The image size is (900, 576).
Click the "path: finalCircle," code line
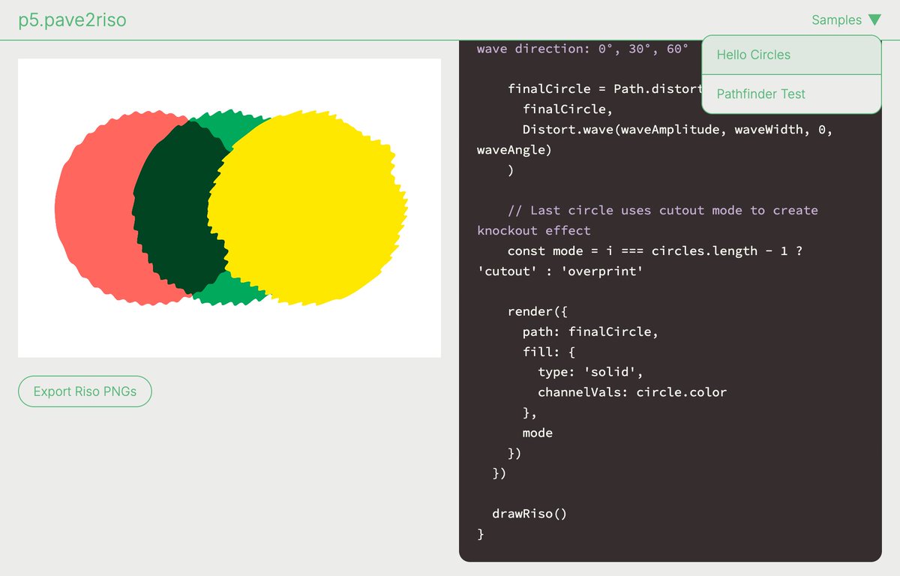[590, 331]
